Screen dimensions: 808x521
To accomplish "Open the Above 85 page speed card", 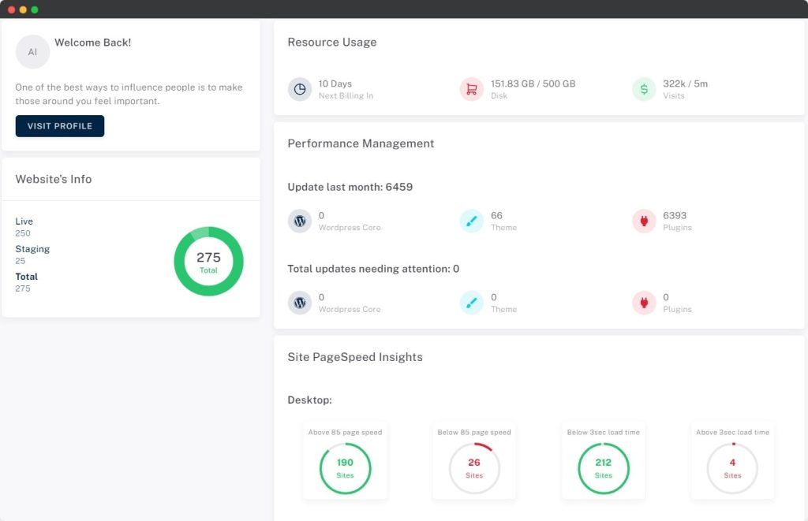I will coord(345,462).
